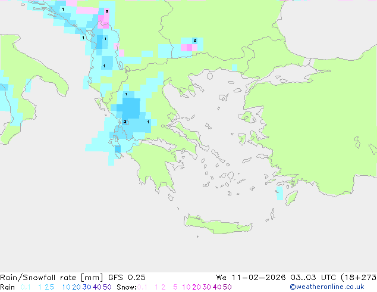The image size is (377, 292).
Task: Select rain legend value 20
Action: 76,287
